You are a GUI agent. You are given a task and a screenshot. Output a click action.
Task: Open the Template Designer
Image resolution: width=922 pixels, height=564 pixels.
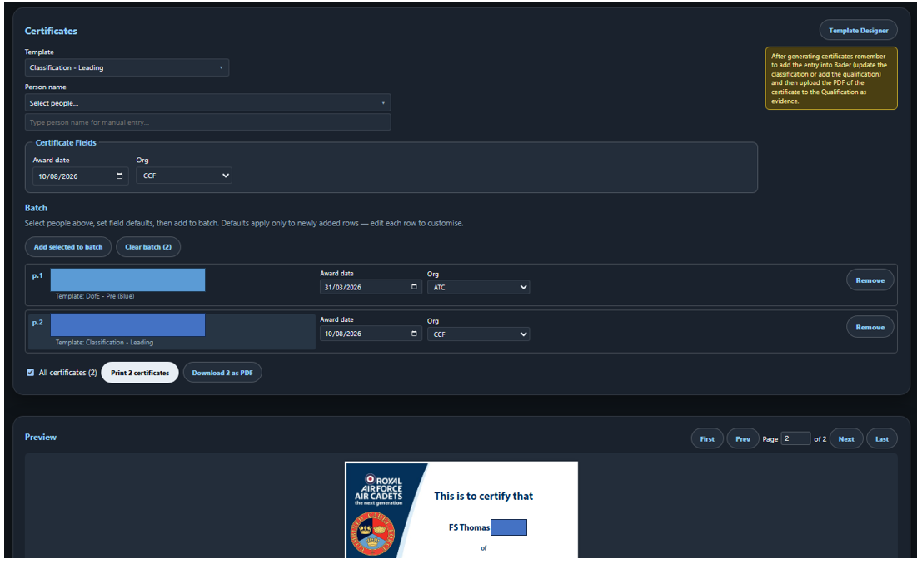pyautogui.click(x=858, y=31)
